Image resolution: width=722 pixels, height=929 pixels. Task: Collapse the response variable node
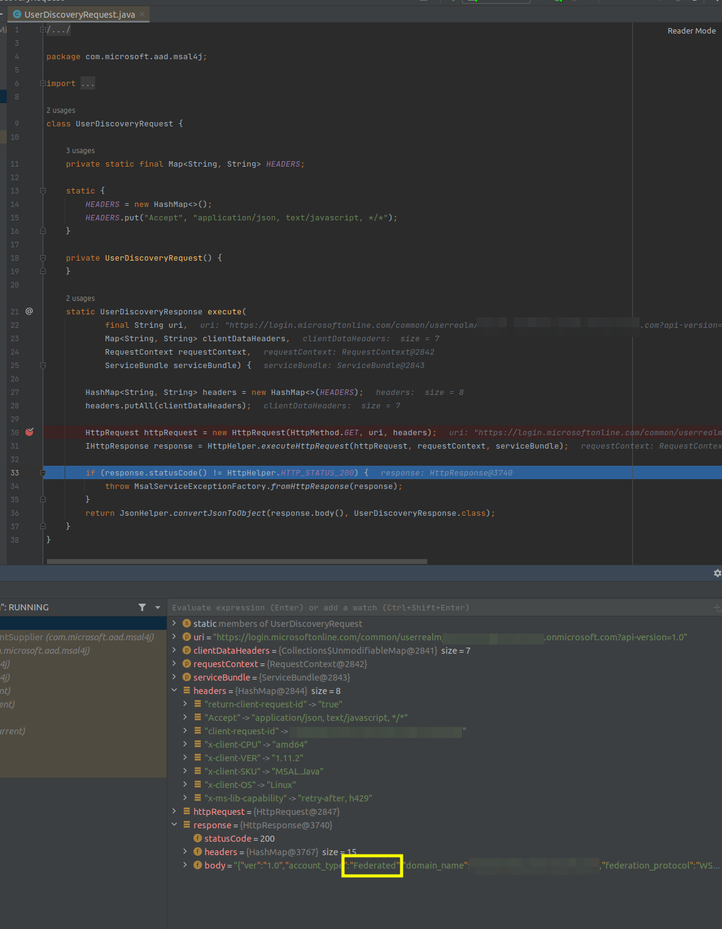tap(175, 825)
